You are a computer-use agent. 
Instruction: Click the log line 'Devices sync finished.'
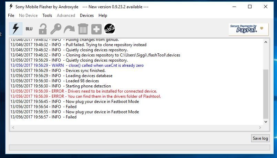click(58, 71)
